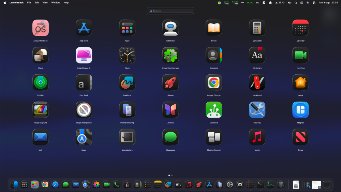Open the Games app in grid
This screenshot has width=341, height=192.
[170, 83]
